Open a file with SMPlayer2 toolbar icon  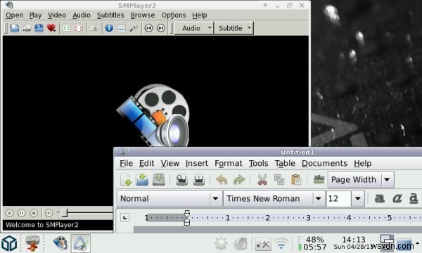click(15, 28)
